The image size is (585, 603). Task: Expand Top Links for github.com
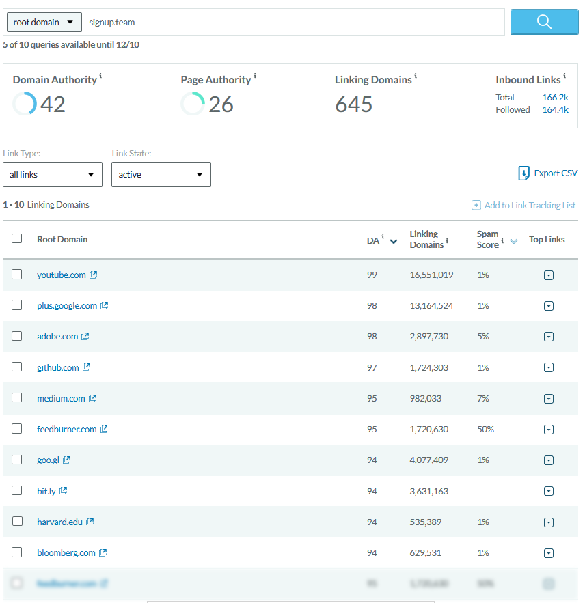click(x=549, y=367)
